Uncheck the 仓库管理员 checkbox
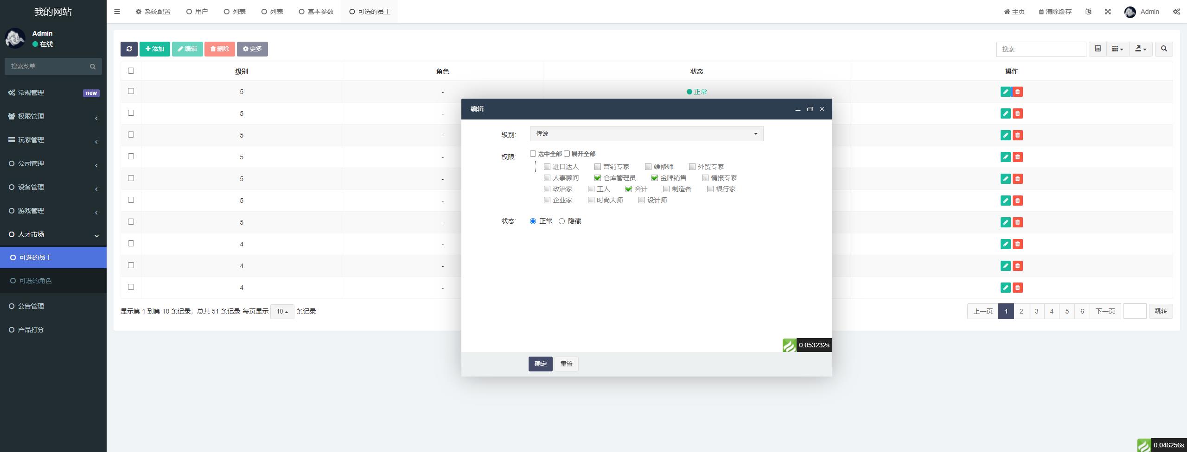Viewport: 1187px width, 452px height. 598,178
